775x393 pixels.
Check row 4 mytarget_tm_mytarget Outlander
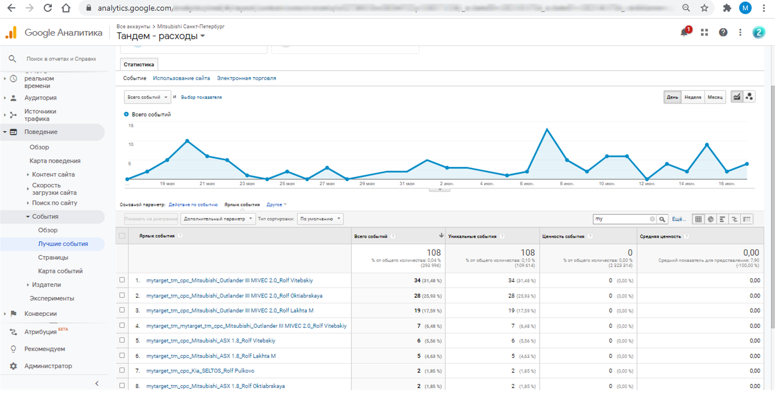[x=122, y=325]
